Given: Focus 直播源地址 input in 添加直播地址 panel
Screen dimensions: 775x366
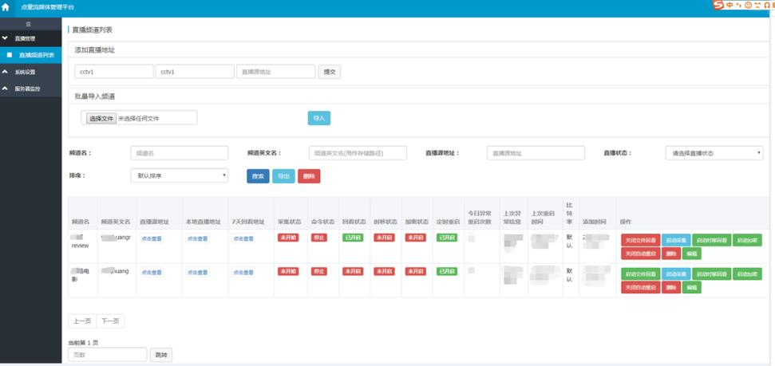Looking at the screenshot, I should tap(276, 72).
